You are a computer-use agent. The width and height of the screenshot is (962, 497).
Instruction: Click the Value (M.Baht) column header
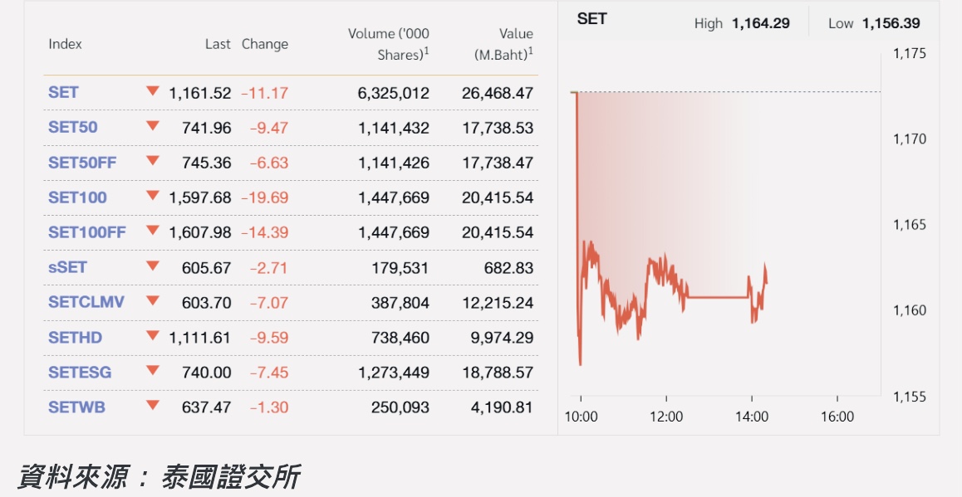503,44
